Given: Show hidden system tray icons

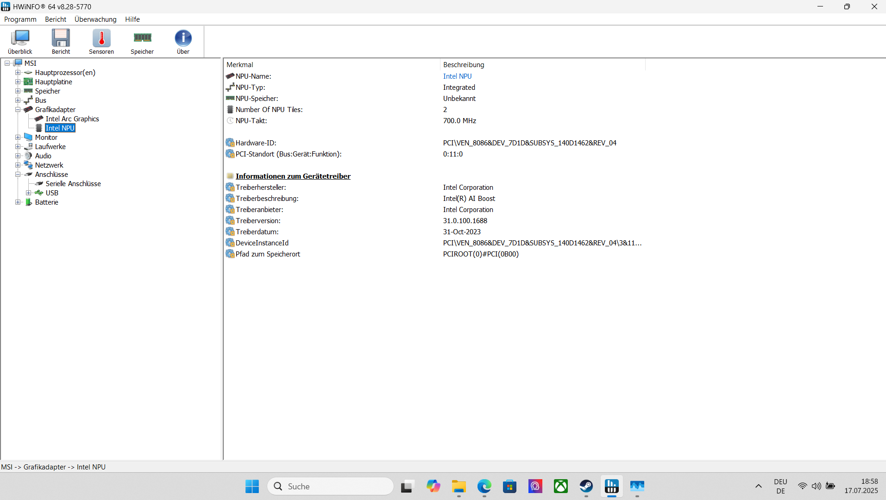Looking at the screenshot, I should 758,486.
